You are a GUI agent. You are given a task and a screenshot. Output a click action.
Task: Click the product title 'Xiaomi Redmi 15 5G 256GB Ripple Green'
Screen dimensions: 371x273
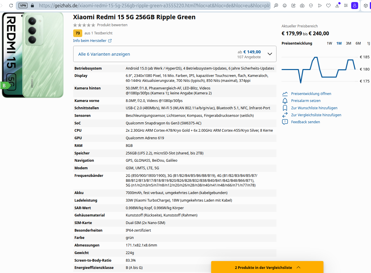(x=134, y=17)
